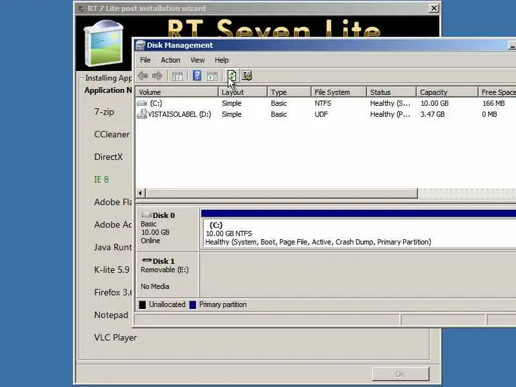Click DirectX in the wizard application list
516x387 pixels.
pos(108,157)
